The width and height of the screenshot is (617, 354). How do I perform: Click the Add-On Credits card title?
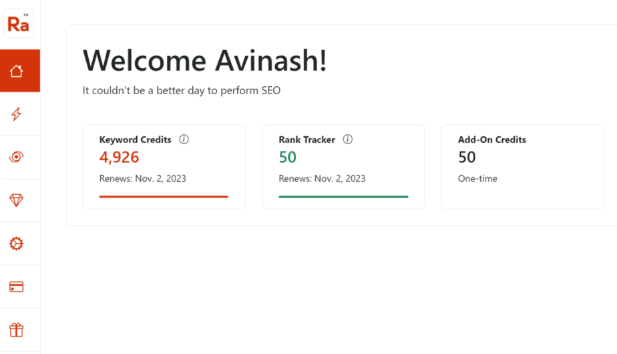coord(492,140)
